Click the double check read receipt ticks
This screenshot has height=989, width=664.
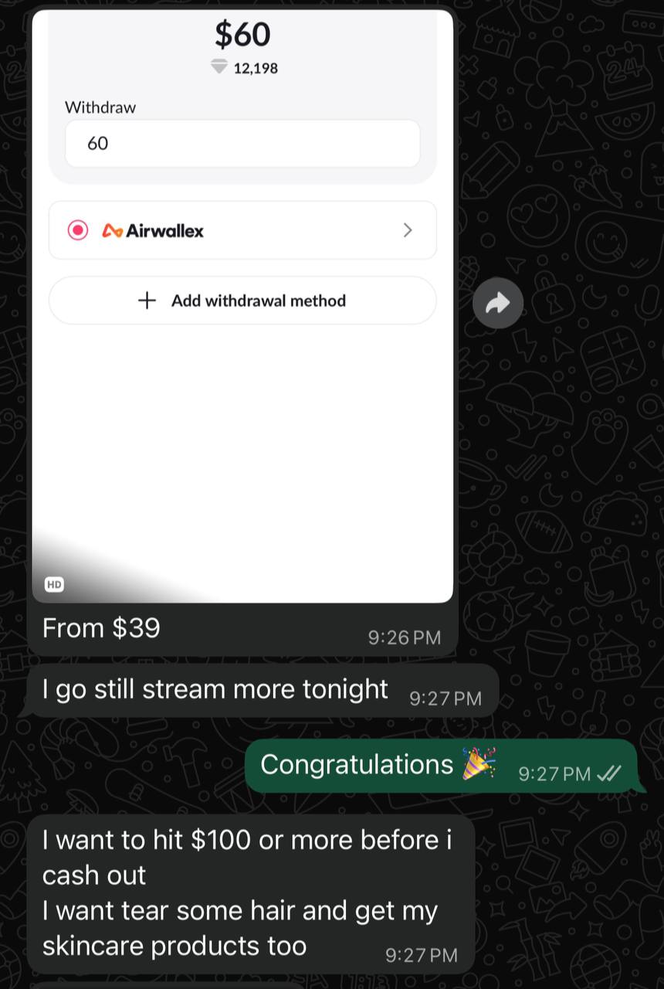(609, 773)
